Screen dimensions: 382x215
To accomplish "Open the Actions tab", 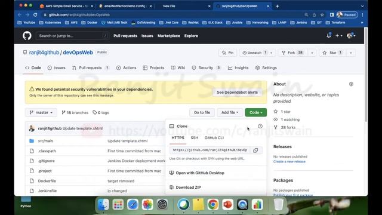I will [x=127, y=67].
